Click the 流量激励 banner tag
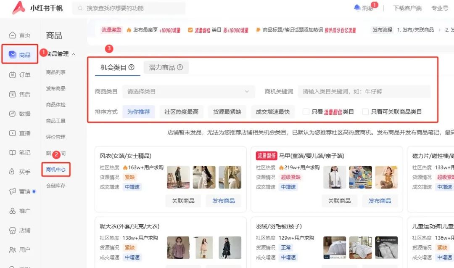454x268 pixels. coord(111,30)
